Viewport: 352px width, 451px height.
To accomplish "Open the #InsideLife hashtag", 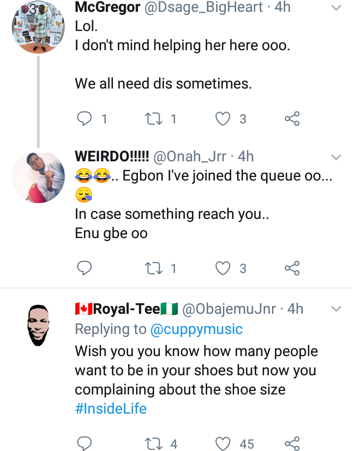I will (x=111, y=409).
